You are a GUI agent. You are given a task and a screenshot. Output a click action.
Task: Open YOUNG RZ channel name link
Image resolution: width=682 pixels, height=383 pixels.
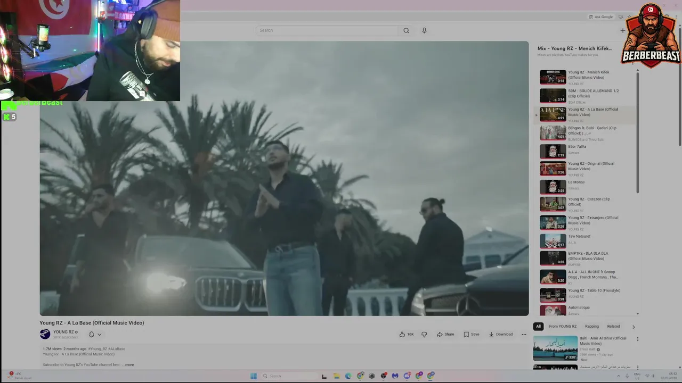64,332
